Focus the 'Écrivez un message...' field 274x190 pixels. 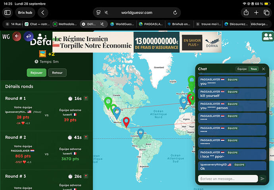[x=228, y=178]
